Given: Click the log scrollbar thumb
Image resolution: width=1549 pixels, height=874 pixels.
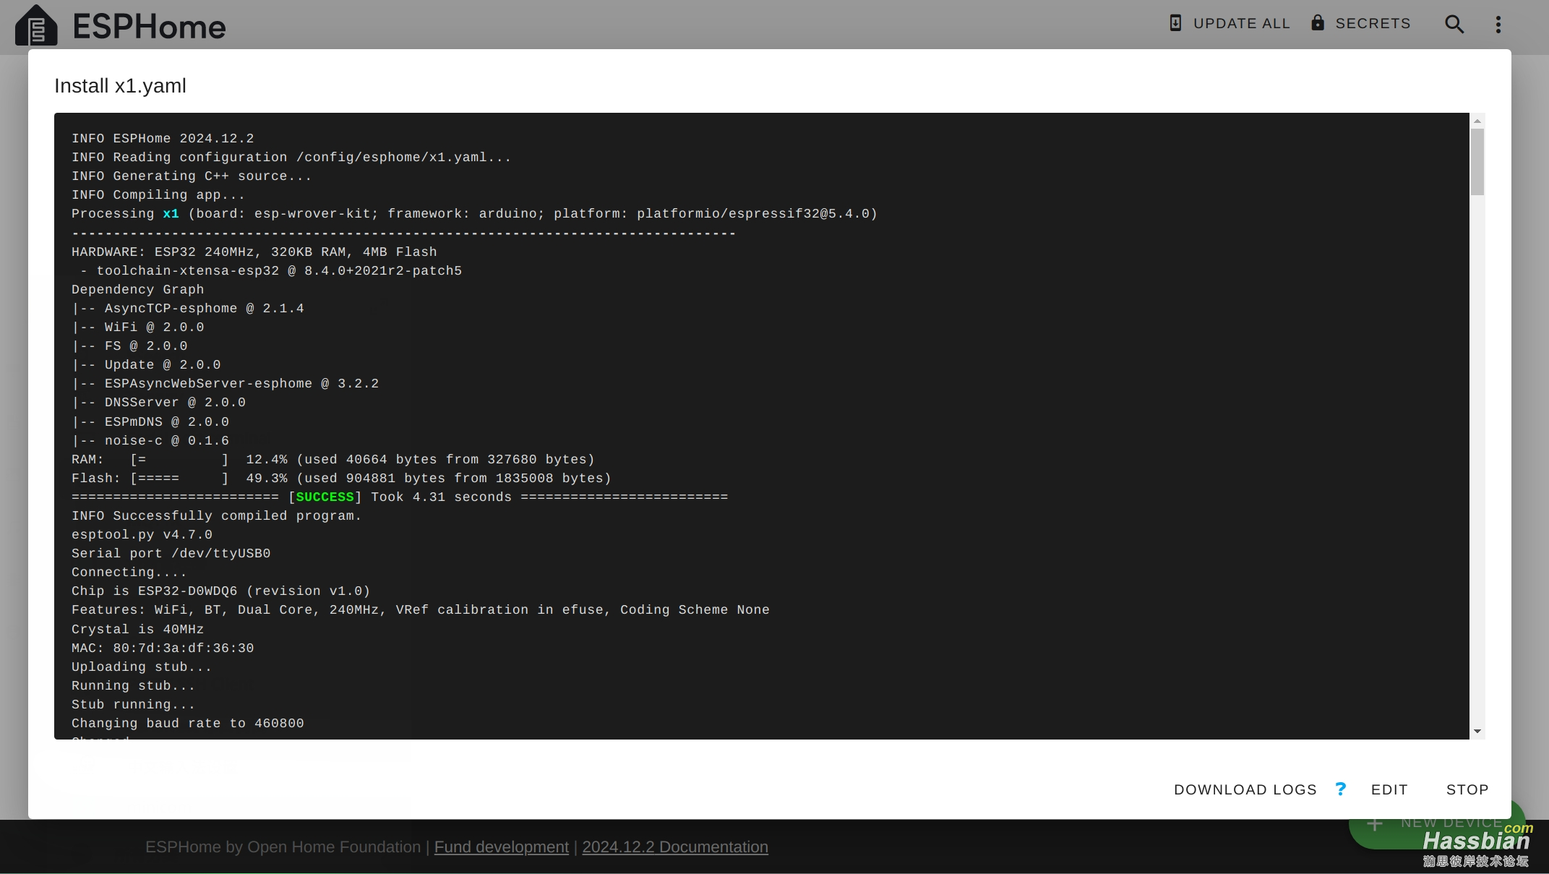Looking at the screenshot, I should [x=1477, y=162].
